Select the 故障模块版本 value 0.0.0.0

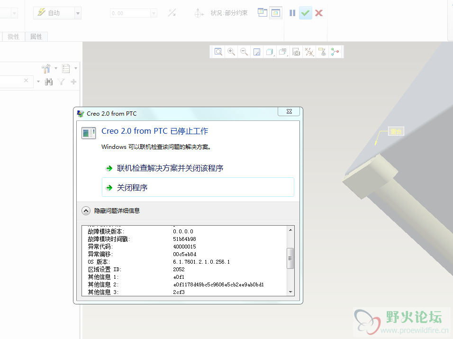183,231
